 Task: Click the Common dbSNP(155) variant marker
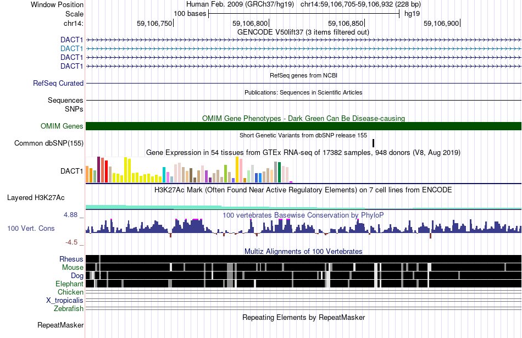click(373, 143)
